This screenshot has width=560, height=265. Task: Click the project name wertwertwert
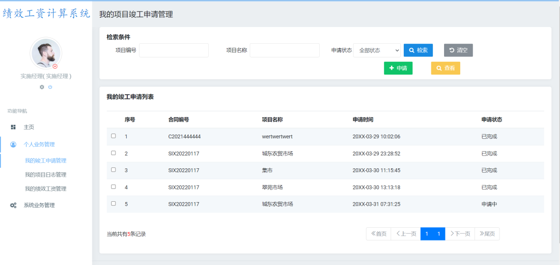pyautogui.click(x=278, y=136)
